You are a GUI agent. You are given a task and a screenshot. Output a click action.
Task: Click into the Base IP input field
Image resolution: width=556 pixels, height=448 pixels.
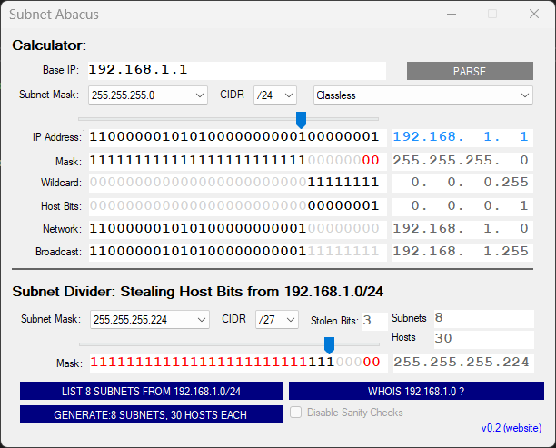(x=236, y=71)
